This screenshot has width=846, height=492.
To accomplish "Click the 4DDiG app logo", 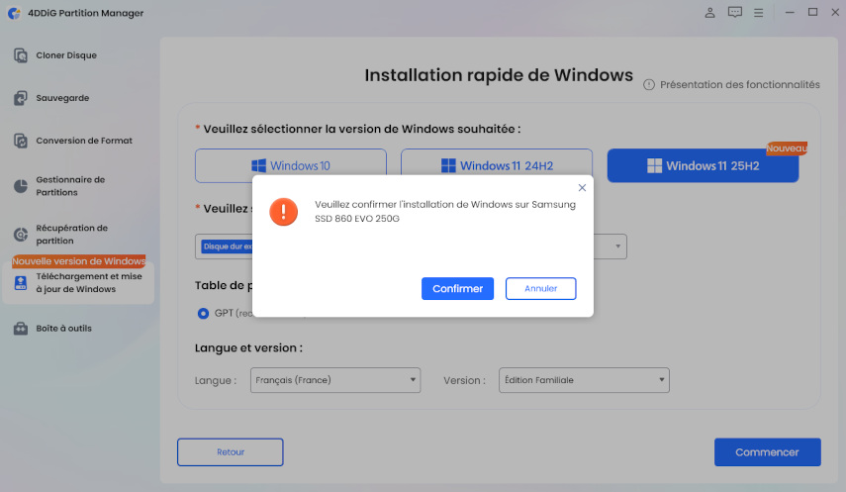I will (14, 13).
